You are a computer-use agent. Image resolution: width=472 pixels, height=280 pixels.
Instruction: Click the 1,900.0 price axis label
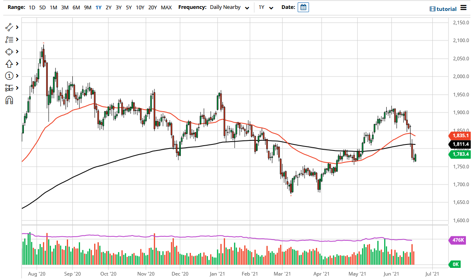(461, 112)
